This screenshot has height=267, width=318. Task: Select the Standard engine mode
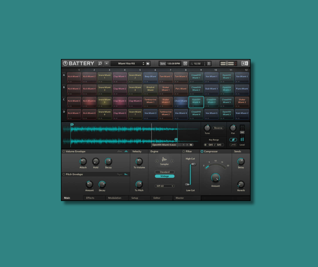164,172
